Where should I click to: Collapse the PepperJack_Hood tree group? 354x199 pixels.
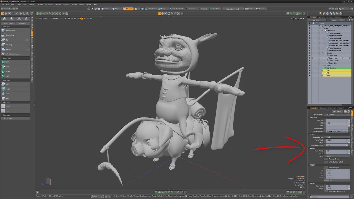point(325,38)
